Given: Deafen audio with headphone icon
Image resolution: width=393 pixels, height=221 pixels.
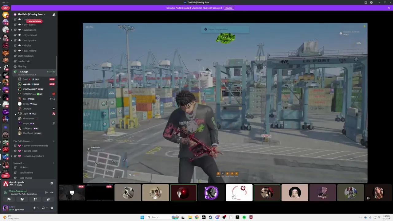Looking at the screenshot, I should tap(43, 208).
